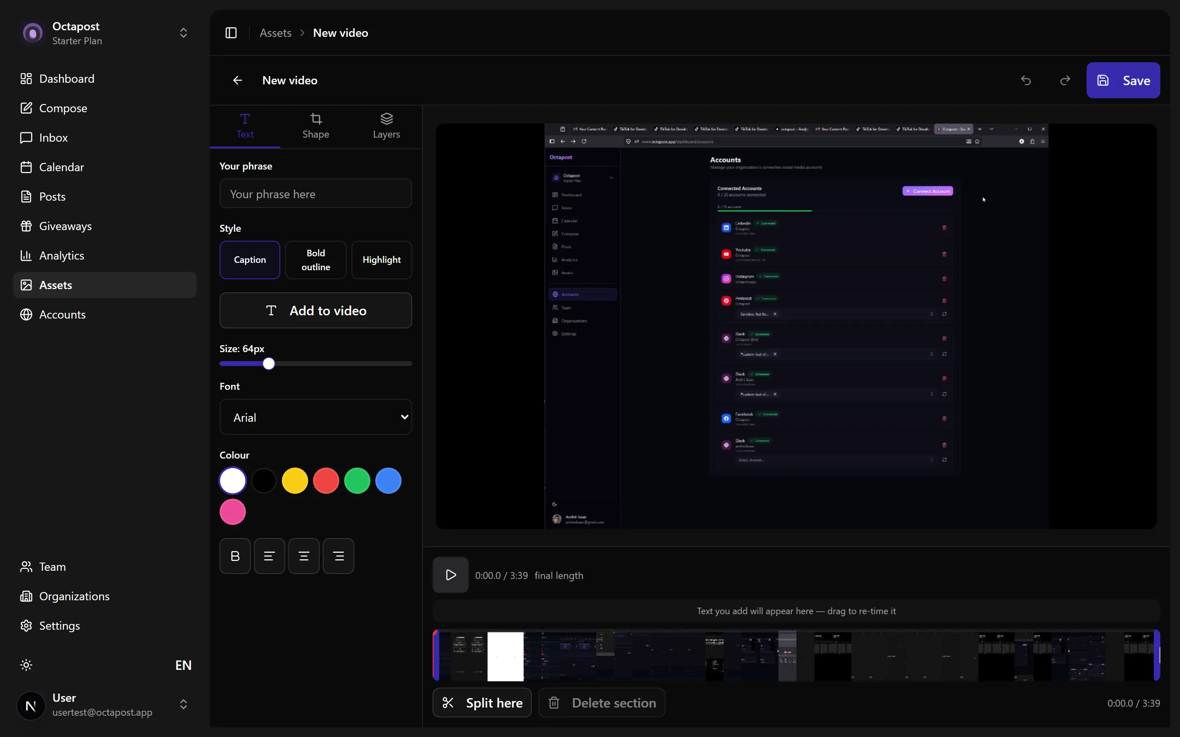Pick the white colour swatch
Viewport: 1180px width, 737px height.
[x=233, y=481]
